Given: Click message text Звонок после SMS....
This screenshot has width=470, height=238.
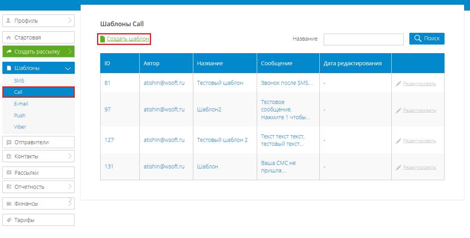Looking at the screenshot, I should [287, 83].
